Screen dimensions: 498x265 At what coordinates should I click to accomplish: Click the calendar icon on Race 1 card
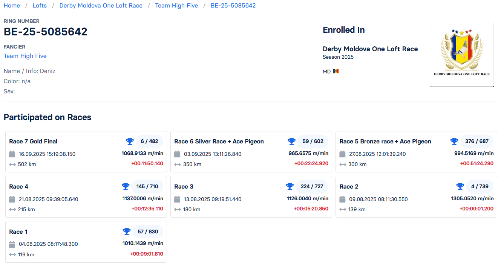pos(12,244)
